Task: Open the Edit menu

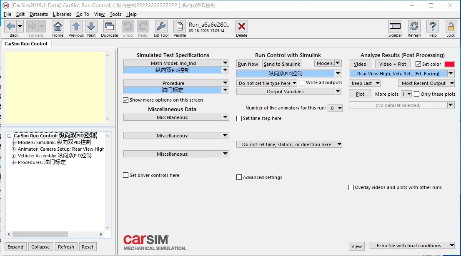Action: (20, 14)
